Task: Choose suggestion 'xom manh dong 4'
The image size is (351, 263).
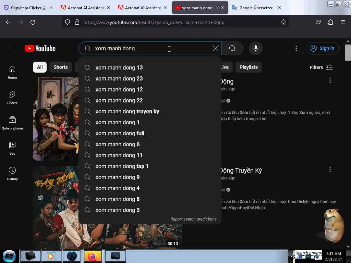Action: tap(150, 188)
